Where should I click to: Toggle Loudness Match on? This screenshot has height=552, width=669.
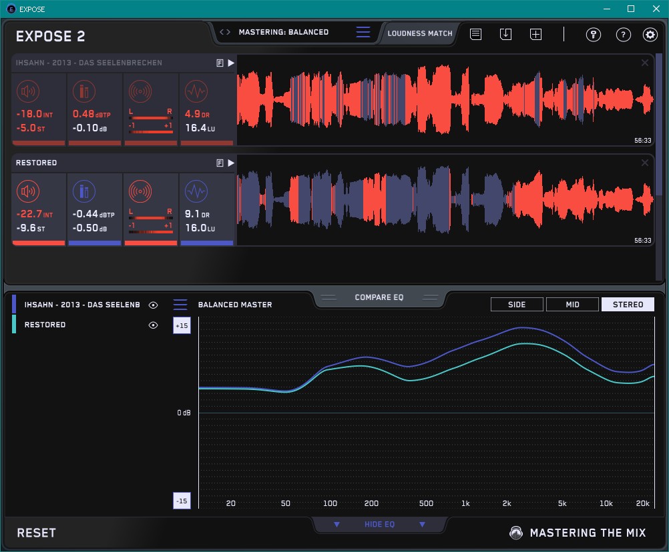pyautogui.click(x=420, y=33)
